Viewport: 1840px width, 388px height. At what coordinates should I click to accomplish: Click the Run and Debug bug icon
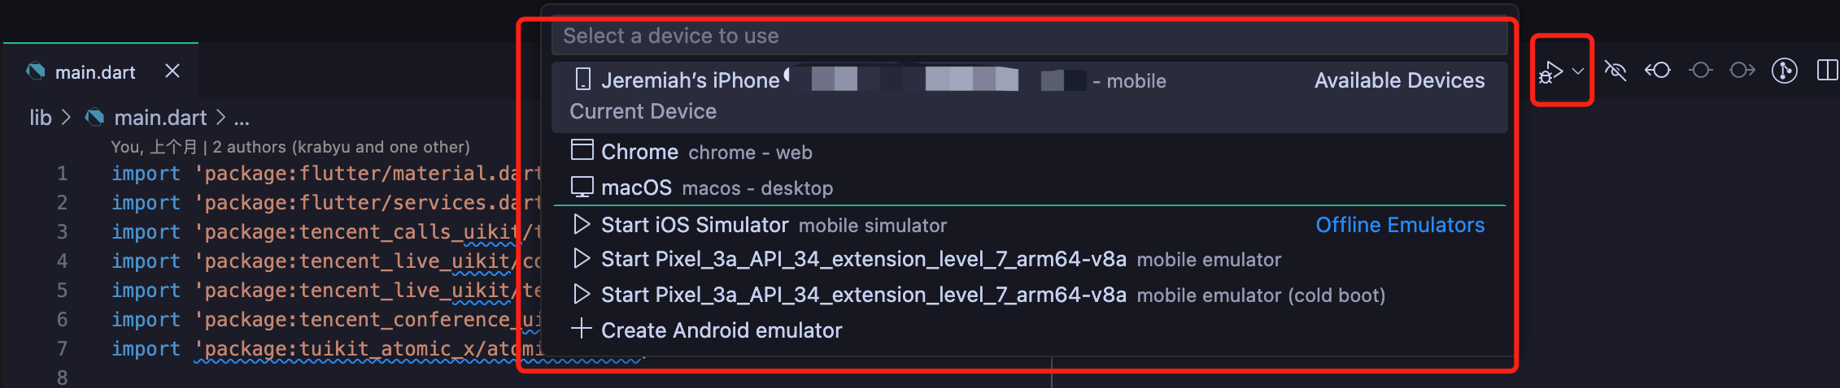pos(1550,72)
